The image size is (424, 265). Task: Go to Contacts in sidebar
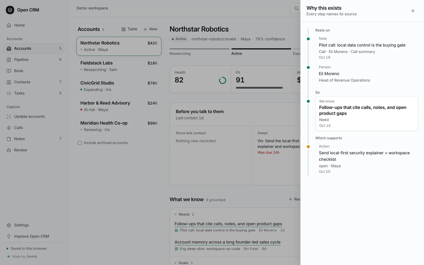pyautogui.click(x=34, y=82)
